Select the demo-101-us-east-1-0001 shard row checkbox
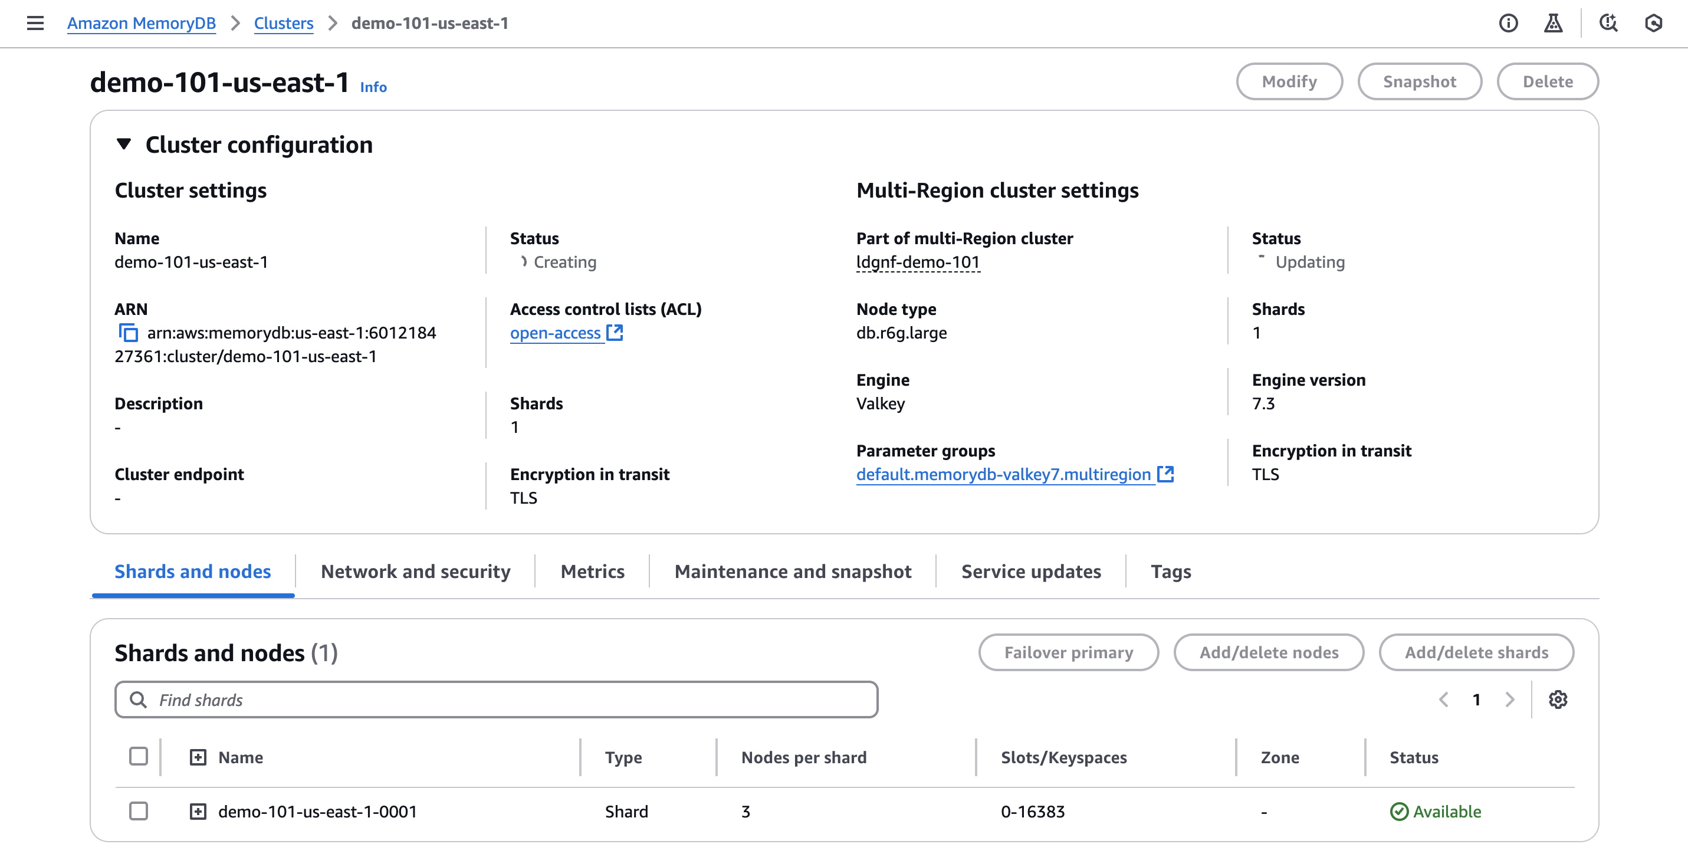Screen dimensions: 1688x867 coord(138,812)
